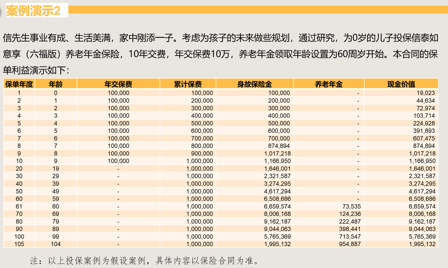
Task: Click policy year cell 105
Action: [19, 244]
